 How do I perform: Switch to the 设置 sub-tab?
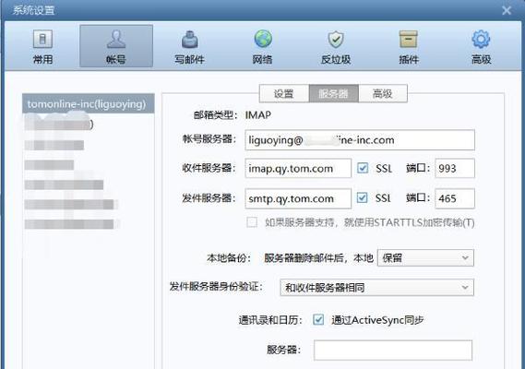284,93
